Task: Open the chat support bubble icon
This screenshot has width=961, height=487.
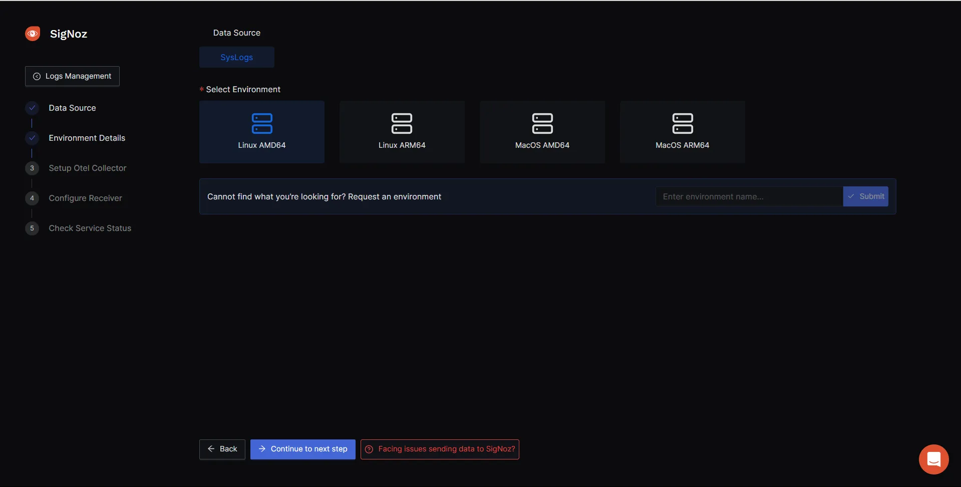Action: pyautogui.click(x=933, y=459)
